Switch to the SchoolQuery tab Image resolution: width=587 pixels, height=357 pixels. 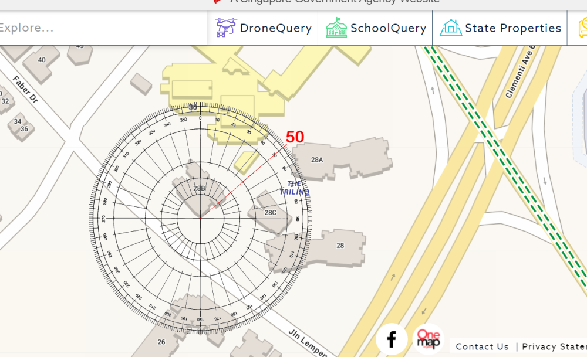pos(375,28)
